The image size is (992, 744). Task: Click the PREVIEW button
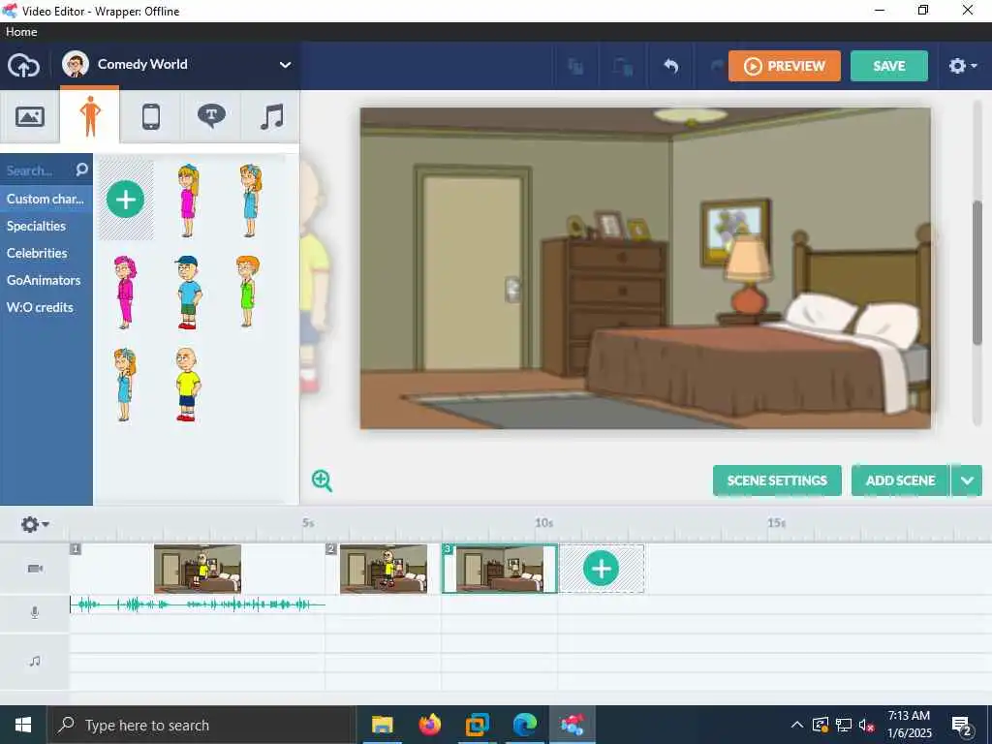[x=785, y=66]
